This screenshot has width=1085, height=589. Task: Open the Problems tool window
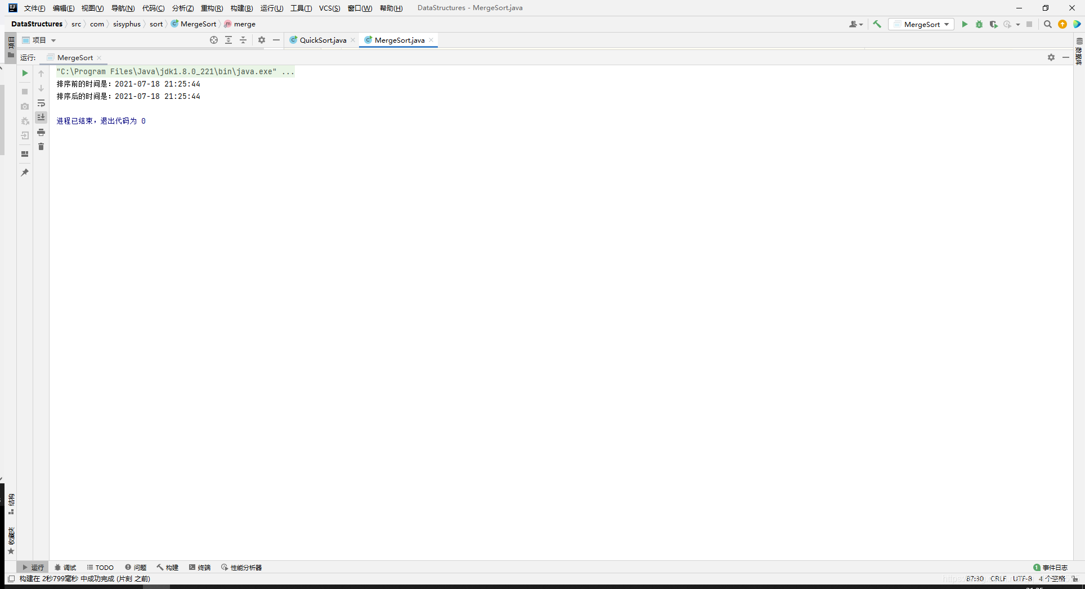click(x=136, y=567)
